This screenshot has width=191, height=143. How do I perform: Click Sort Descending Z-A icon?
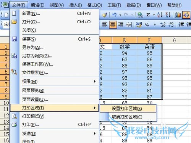[168, 15]
